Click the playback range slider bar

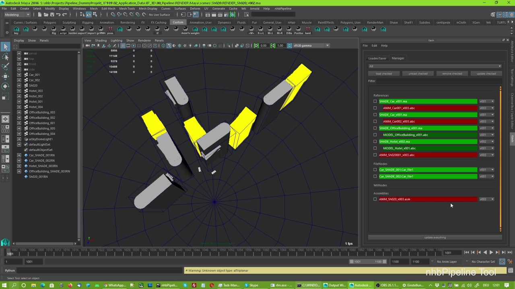pyautogui.click(x=368, y=261)
